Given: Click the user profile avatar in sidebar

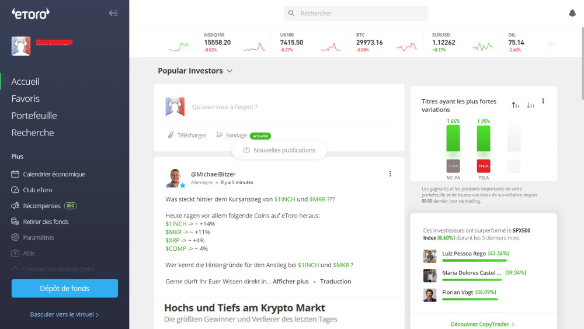Looking at the screenshot, I should (21, 46).
